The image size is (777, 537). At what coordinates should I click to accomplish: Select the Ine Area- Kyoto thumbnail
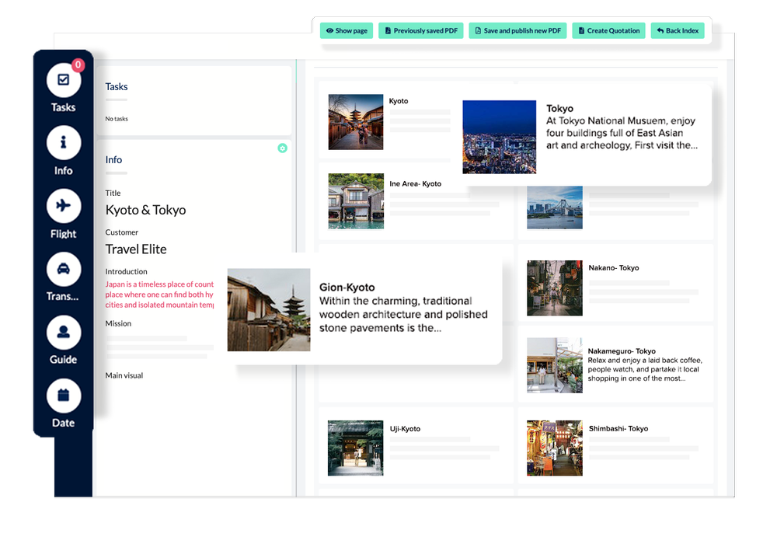click(356, 201)
